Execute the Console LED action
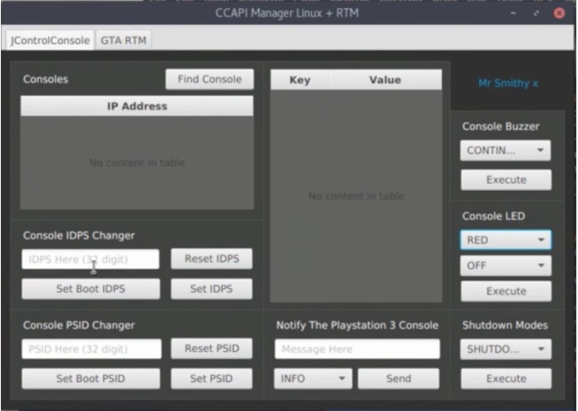This screenshot has width=578, height=411. (x=506, y=291)
